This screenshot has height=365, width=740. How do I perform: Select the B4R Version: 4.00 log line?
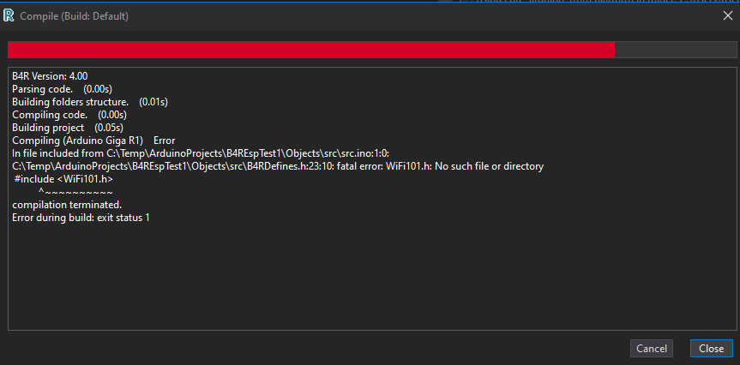point(50,76)
